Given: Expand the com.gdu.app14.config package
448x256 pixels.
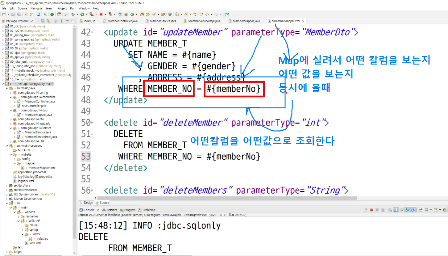Looking at the screenshot, I should (x=11, y=93).
